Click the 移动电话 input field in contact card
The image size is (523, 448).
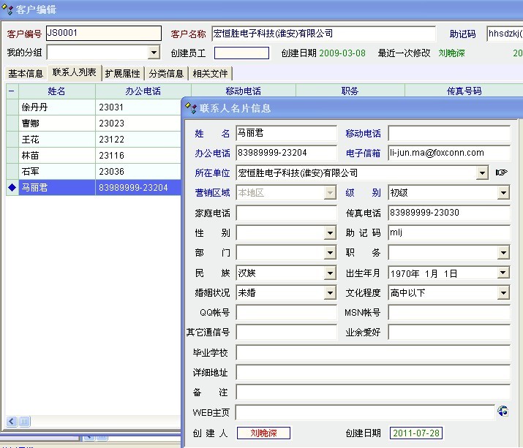tap(448, 134)
